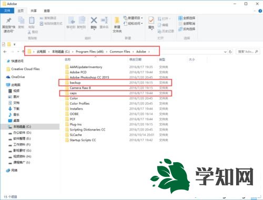263x200 pixels.
Task: Click the Pin to Quick access icon
Action: coord(8,21)
